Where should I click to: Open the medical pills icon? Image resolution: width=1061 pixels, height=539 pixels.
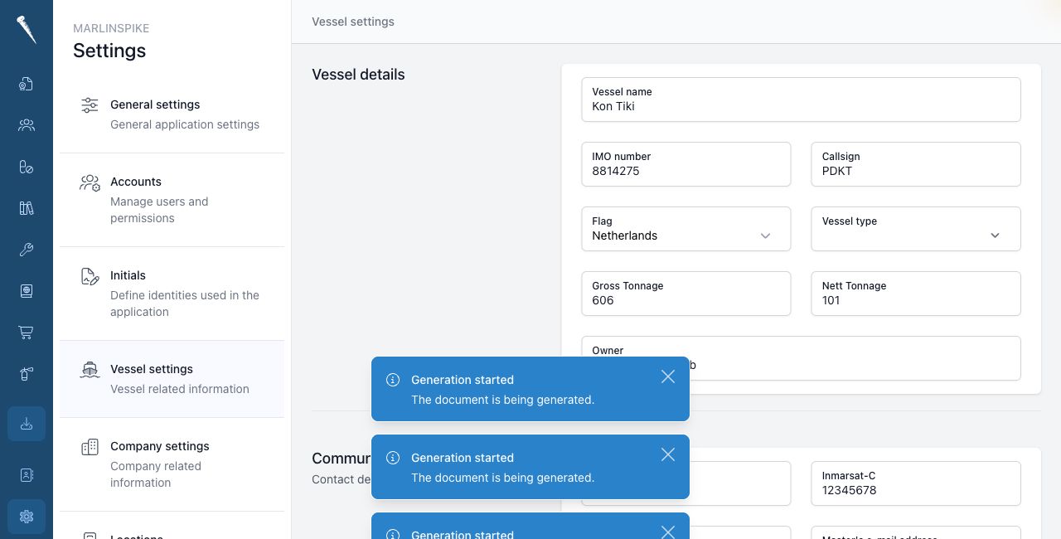click(27, 167)
